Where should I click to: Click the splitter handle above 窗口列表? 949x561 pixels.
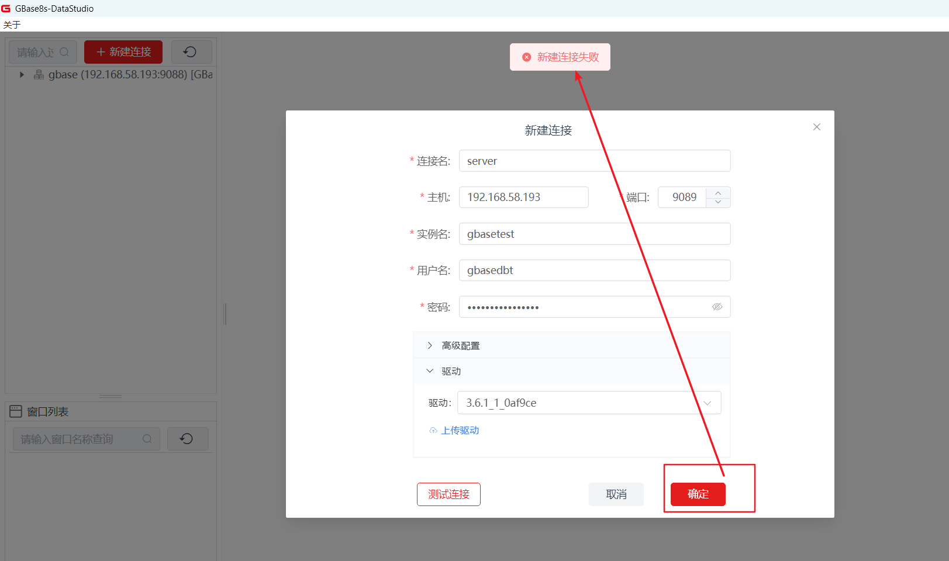click(x=111, y=397)
